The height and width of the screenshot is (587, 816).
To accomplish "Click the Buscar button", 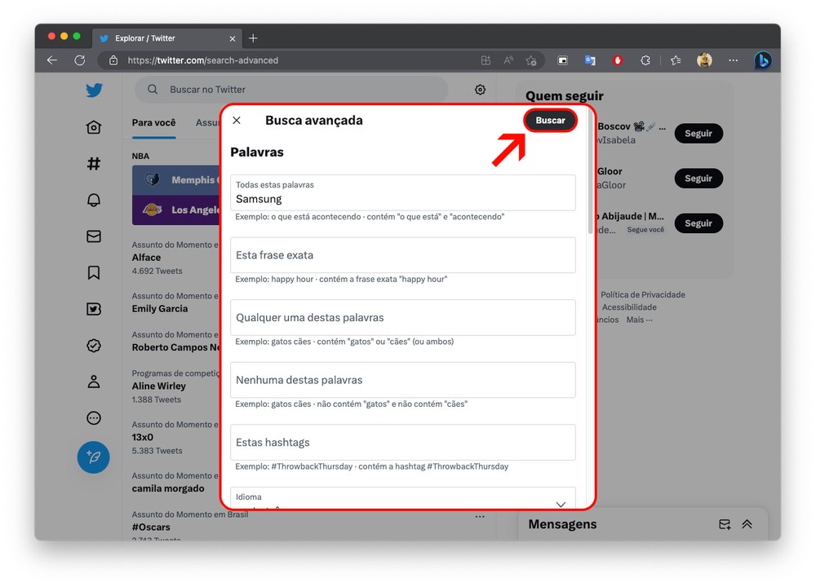I will tap(550, 120).
